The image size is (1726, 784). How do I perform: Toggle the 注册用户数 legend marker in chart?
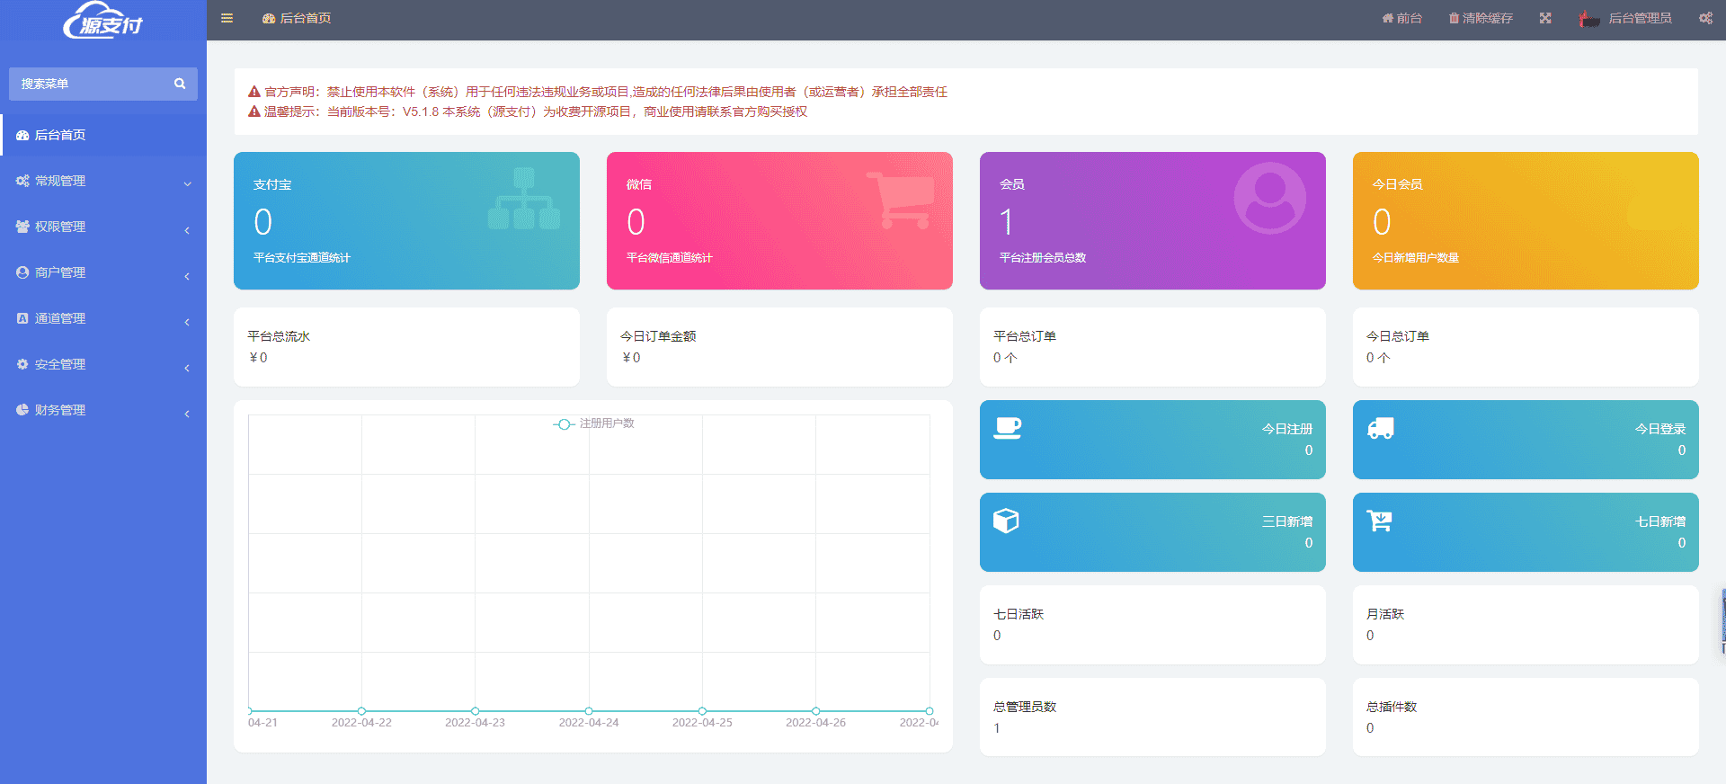(x=564, y=424)
